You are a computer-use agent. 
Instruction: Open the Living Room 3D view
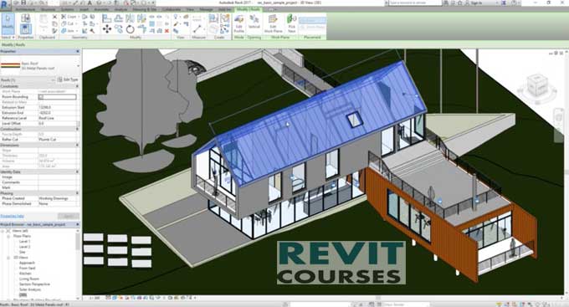[x=29, y=279]
